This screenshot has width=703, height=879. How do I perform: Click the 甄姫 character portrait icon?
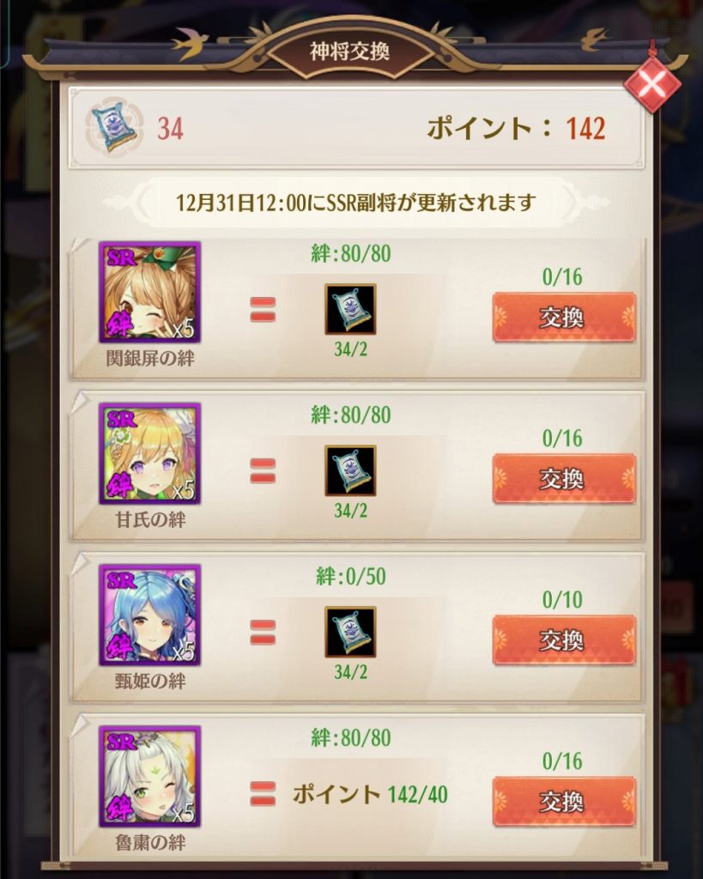pyautogui.click(x=149, y=615)
